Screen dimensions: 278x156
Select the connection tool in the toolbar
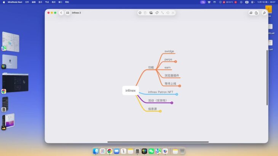pyautogui.click(x=162, y=13)
